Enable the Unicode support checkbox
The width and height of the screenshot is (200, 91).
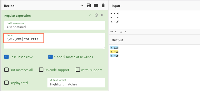[41, 70]
